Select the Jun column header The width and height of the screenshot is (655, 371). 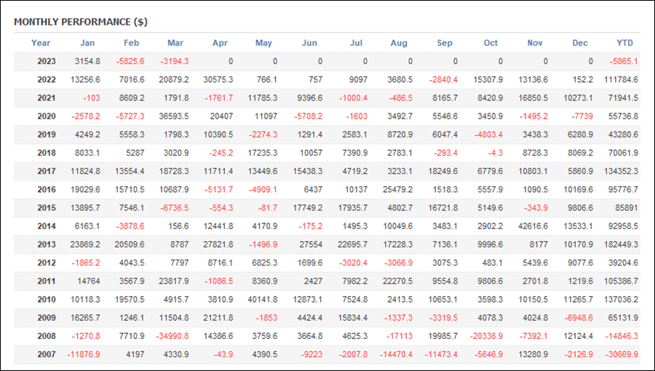pyautogui.click(x=309, y=43)
